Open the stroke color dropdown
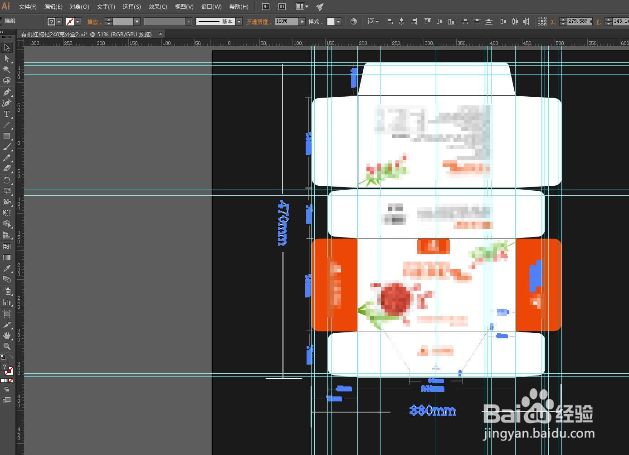Screen dimensions: 629x455 click(x=78, y=22)
